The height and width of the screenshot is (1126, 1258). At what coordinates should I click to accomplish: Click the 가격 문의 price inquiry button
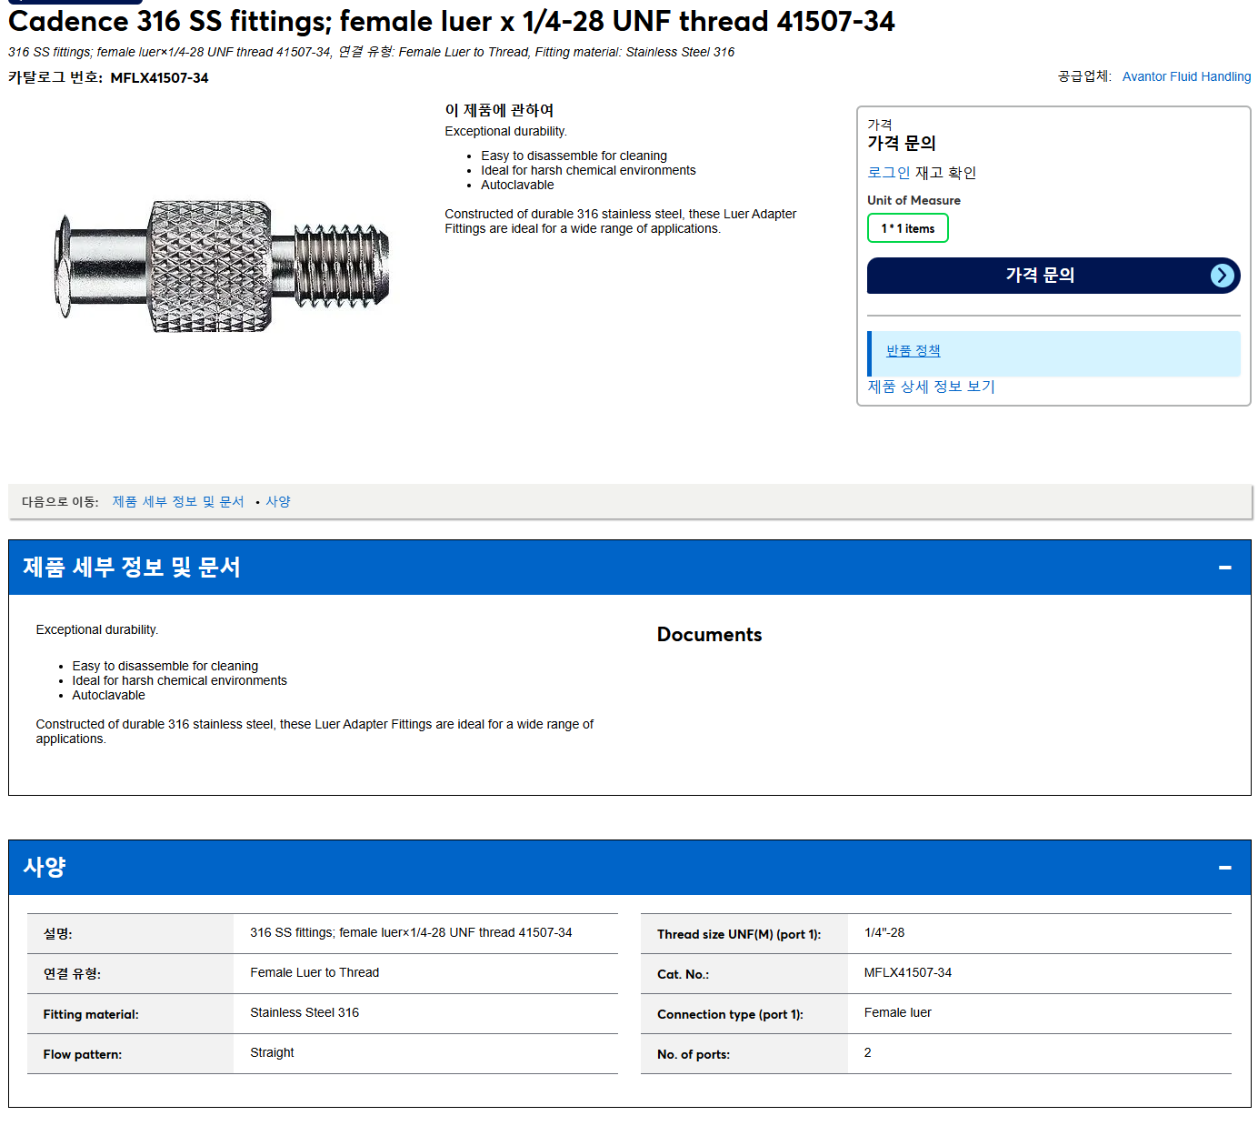1053,276
